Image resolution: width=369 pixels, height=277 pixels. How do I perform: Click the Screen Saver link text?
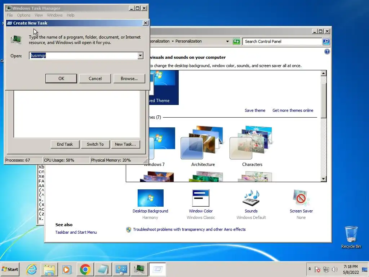[x=301, y=211]
